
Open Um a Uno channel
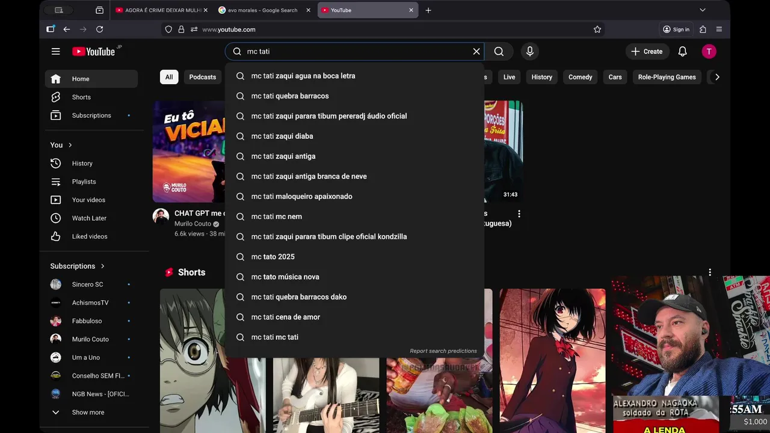coord(91,357)
